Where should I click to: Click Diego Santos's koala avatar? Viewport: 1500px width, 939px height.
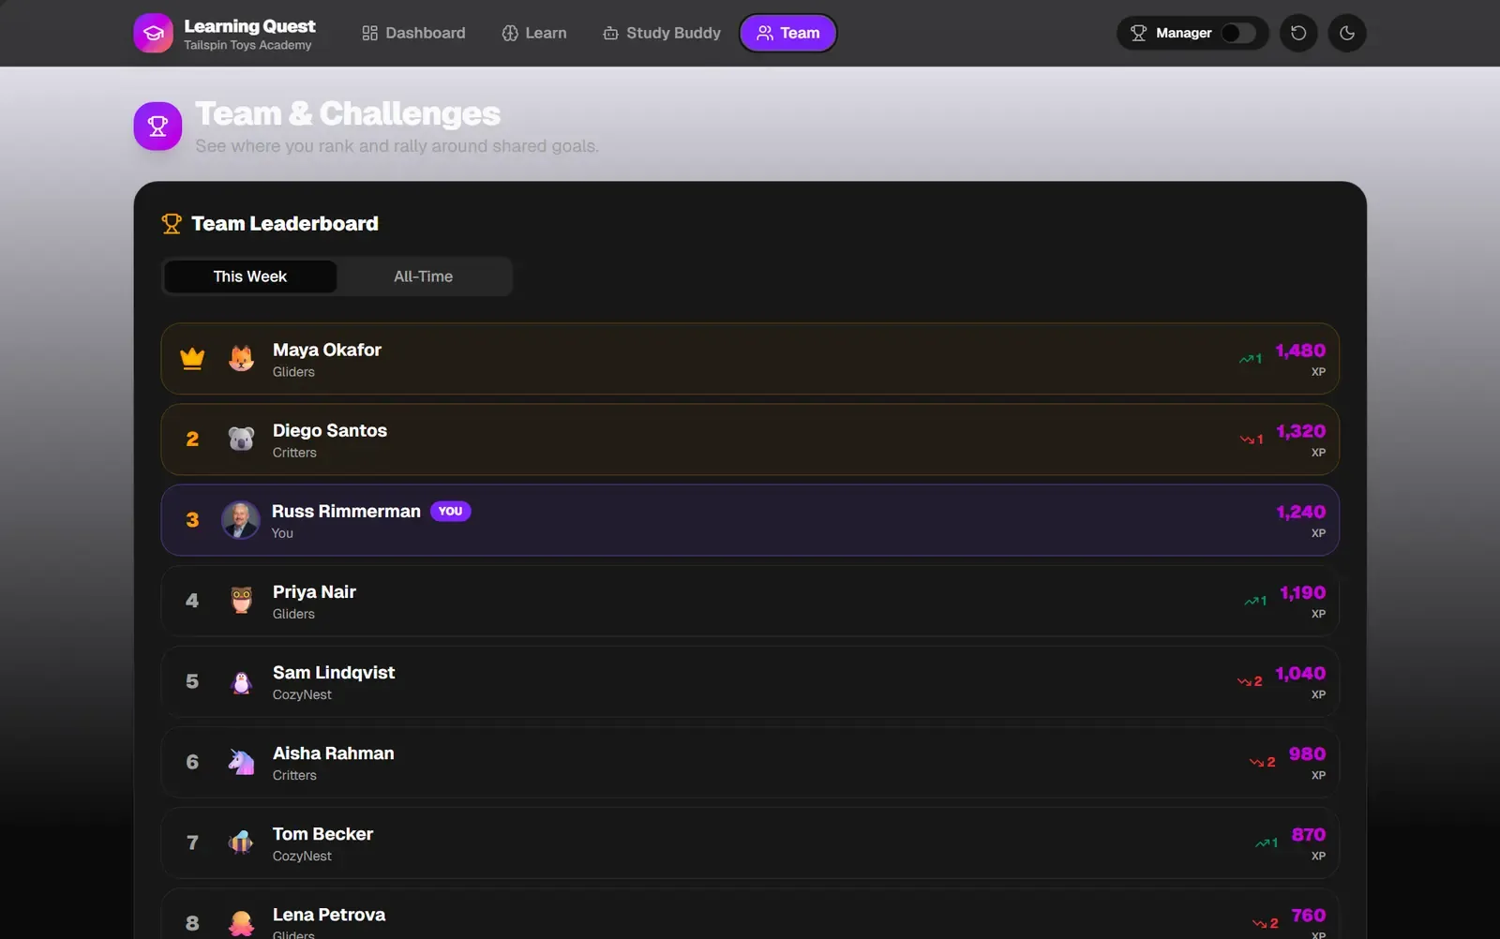pyautogui.click(x=241, y=439)
